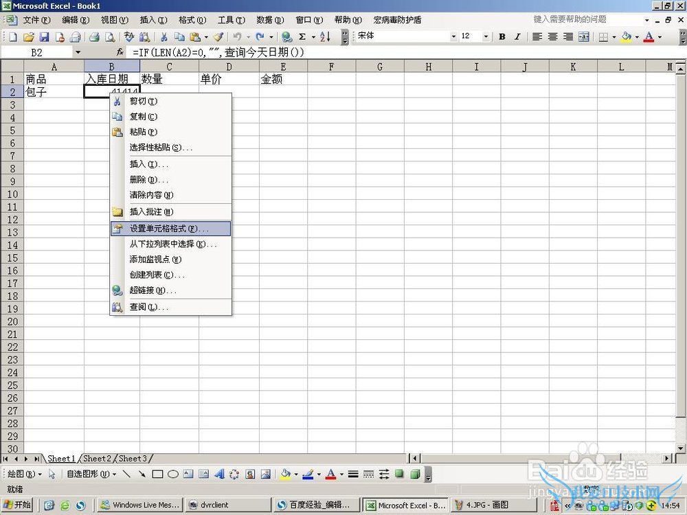Expand the Name Box dropdown arrow

(x=78, y=53)
